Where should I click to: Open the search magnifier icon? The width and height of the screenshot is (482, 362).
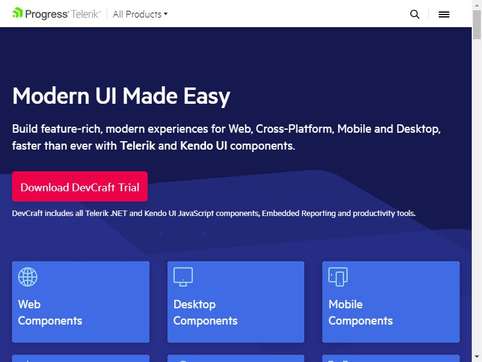(x=415, y=14)
